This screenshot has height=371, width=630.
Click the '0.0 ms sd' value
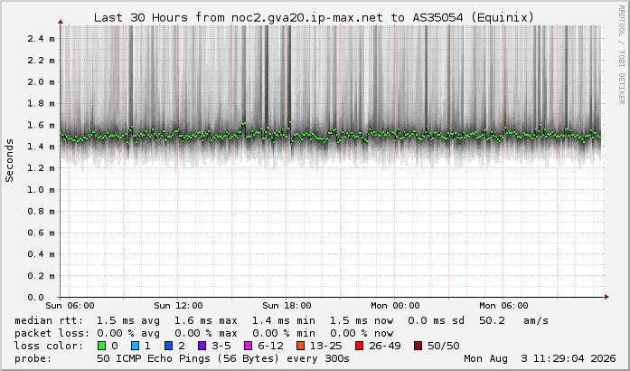point(436,320)
